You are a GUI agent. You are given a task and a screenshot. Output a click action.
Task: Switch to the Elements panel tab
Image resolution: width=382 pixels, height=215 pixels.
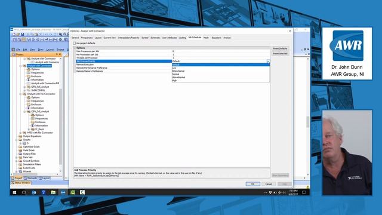point(30,178)
